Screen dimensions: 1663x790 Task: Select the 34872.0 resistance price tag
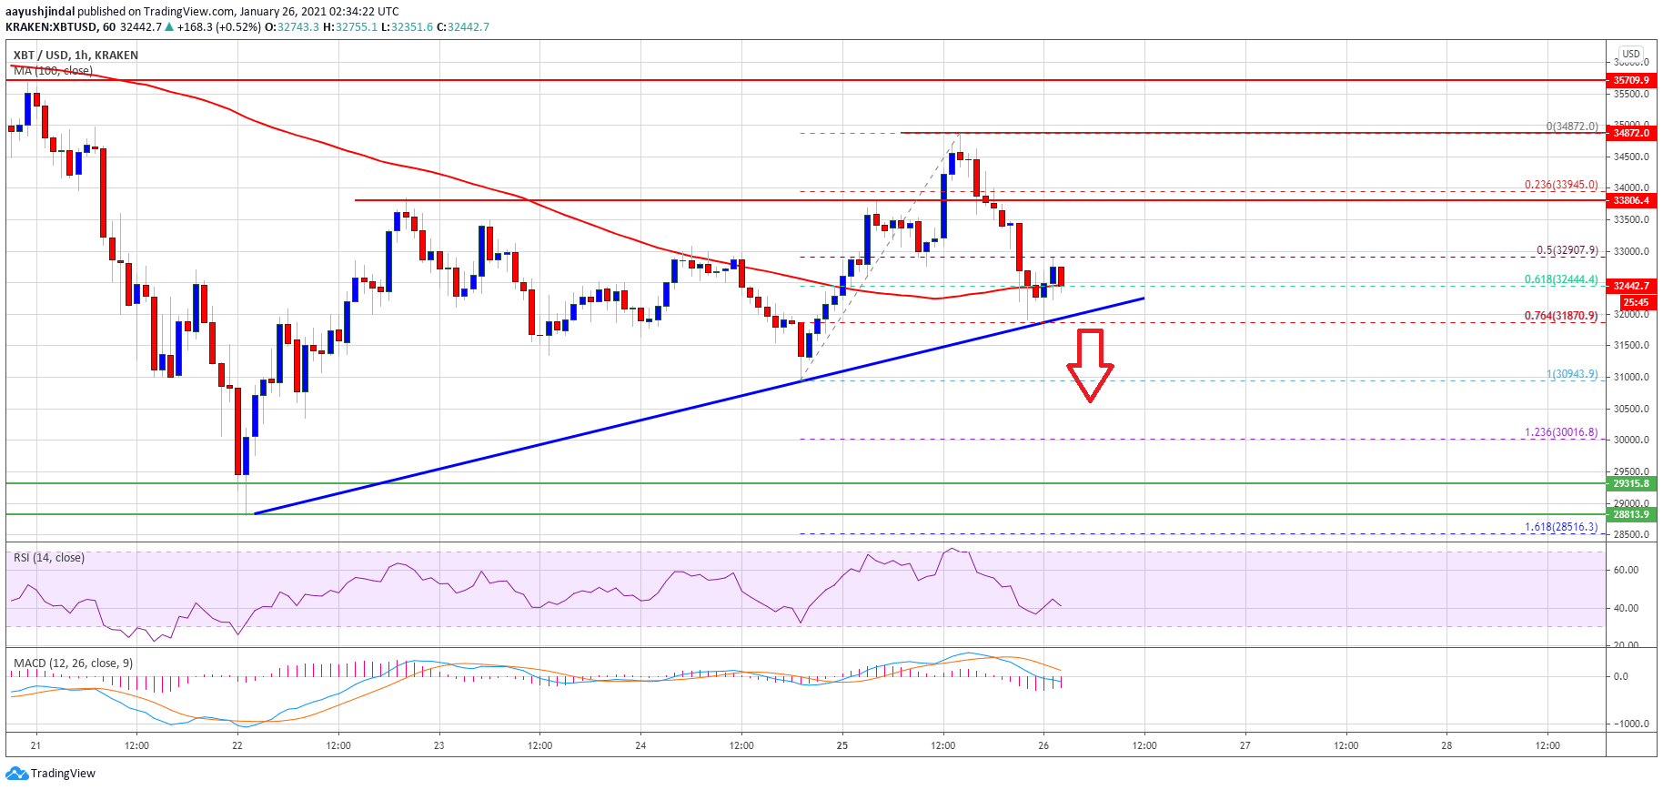pyautogui.click(x=1631, y=133)
